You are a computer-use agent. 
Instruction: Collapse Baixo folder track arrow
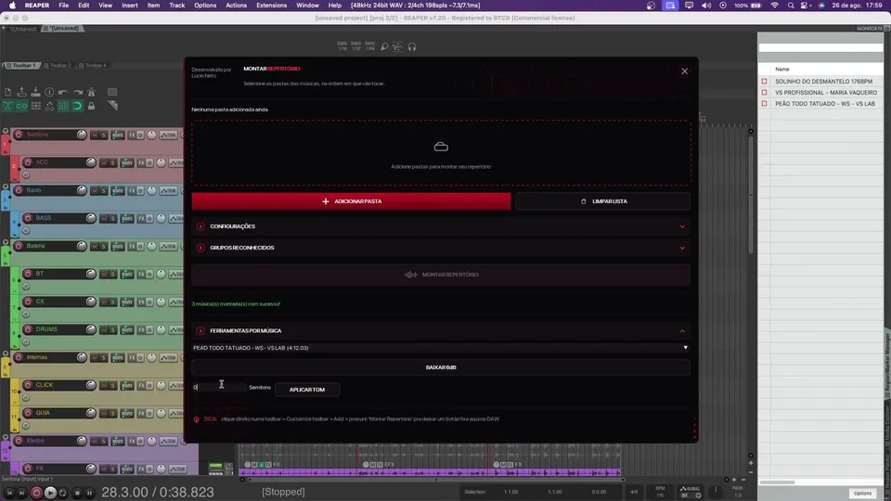click(x=6, y=186)
